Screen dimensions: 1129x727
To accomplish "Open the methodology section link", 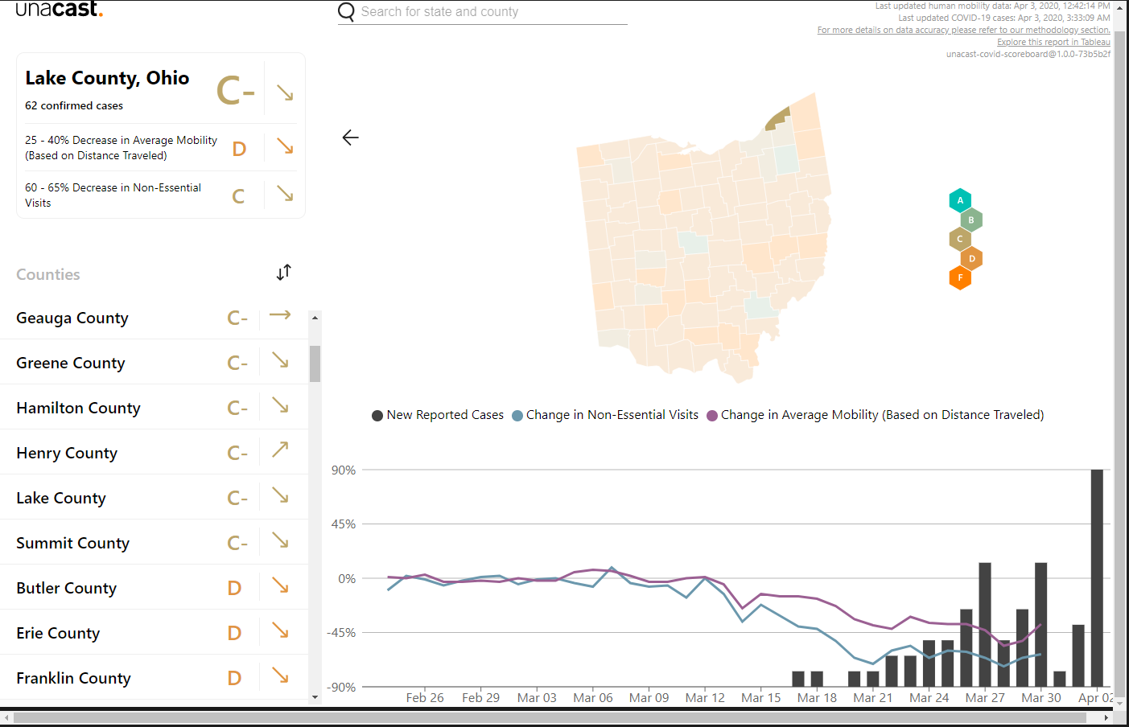I will (963, 30).
